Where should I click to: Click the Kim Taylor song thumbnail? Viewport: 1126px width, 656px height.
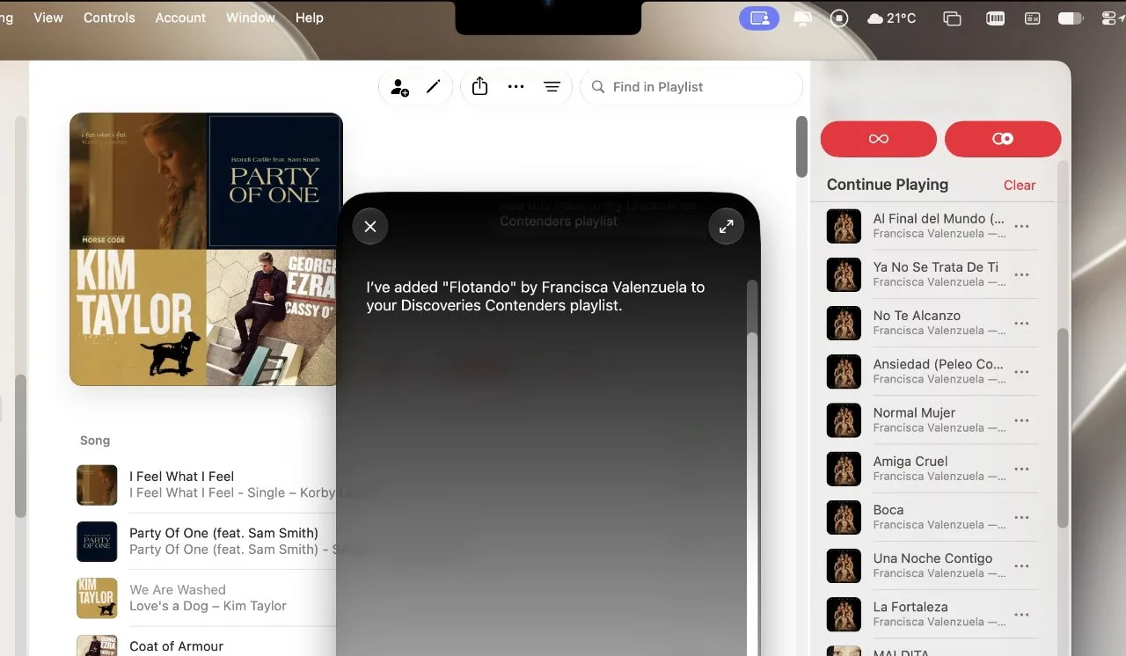97,597
